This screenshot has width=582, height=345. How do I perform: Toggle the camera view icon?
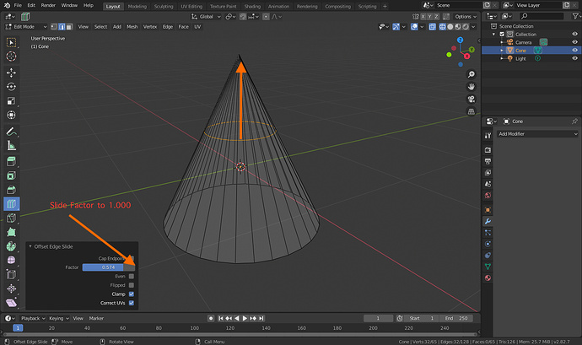(471, 100)
